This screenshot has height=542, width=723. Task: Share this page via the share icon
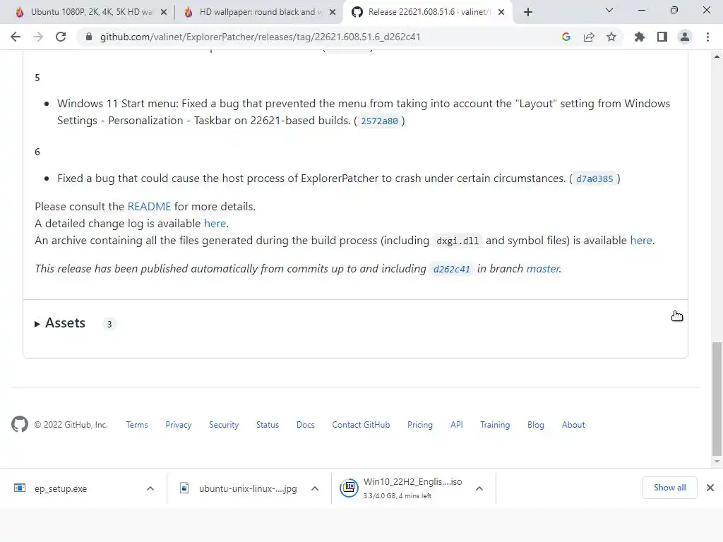(x=589, y=37)
